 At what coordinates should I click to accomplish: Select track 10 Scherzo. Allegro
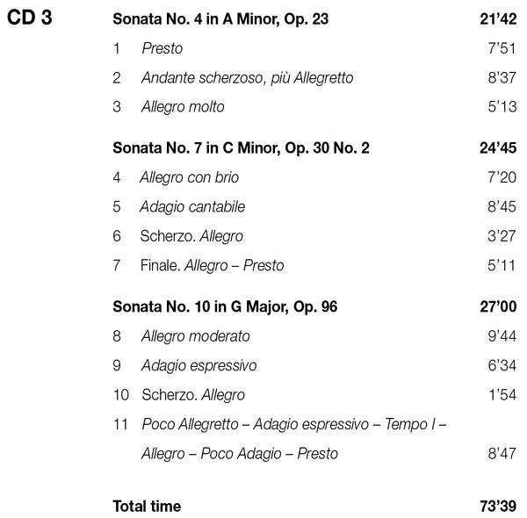(x=192, y=395)
